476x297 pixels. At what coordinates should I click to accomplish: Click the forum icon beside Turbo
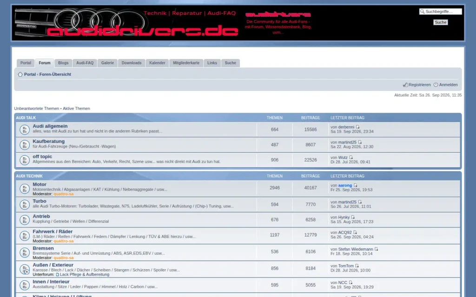click(x=25, y=205)
